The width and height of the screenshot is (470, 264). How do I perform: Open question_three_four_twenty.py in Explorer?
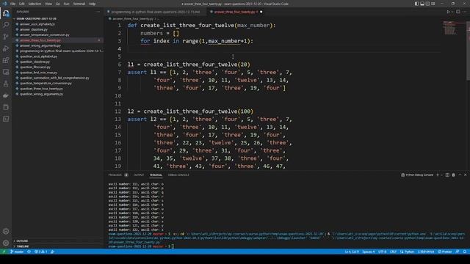41,89
